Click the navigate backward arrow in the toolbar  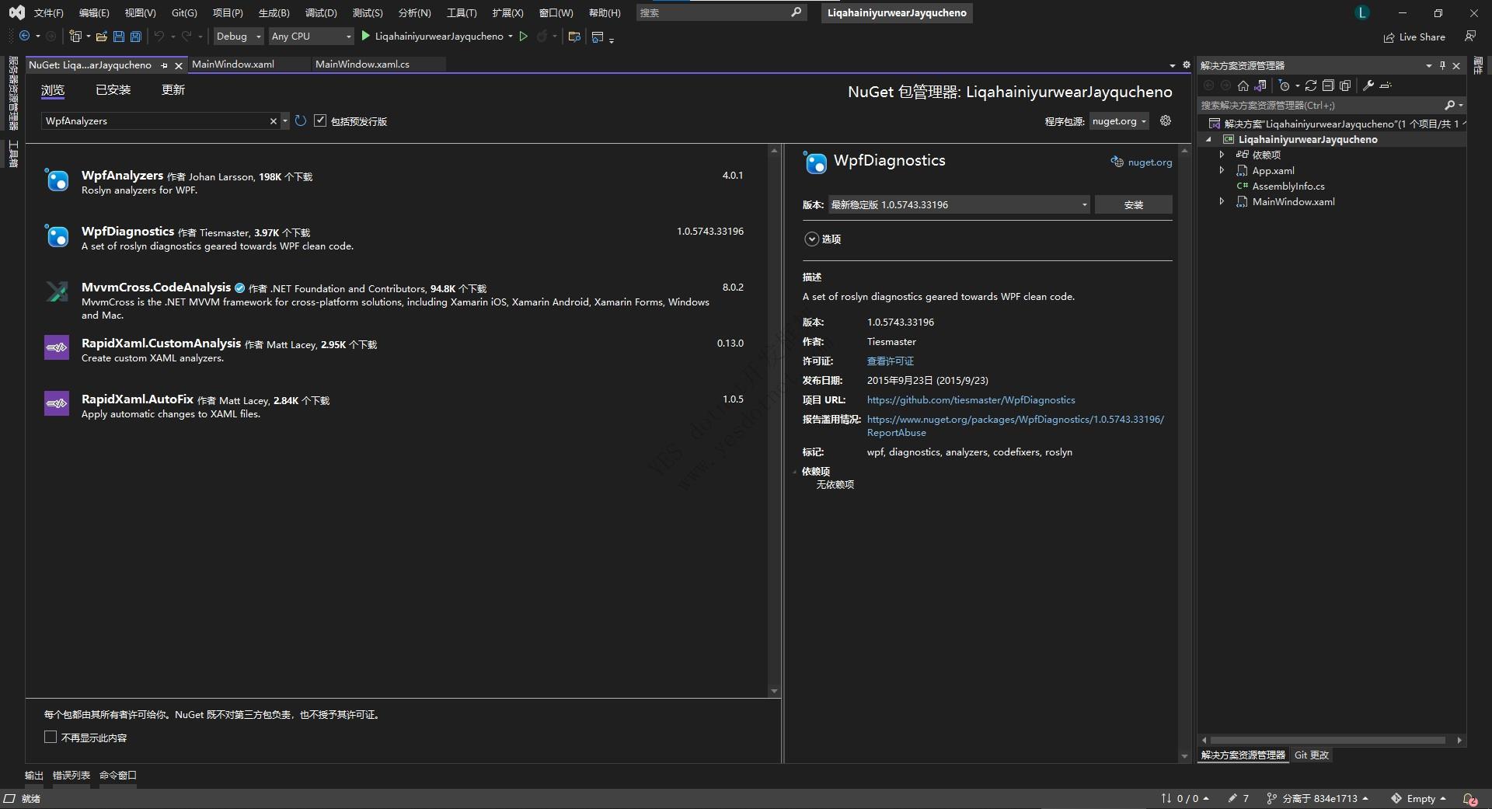point(25,37)
